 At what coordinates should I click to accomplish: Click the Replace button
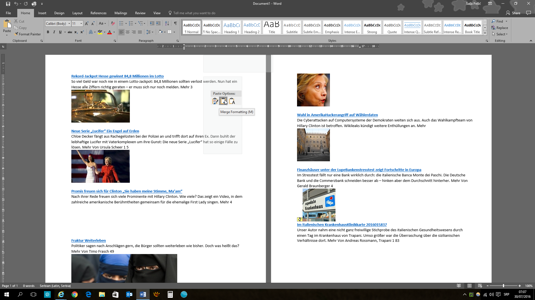[500, 28]
